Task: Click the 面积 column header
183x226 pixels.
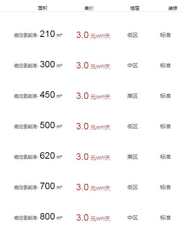Action: 42,8
